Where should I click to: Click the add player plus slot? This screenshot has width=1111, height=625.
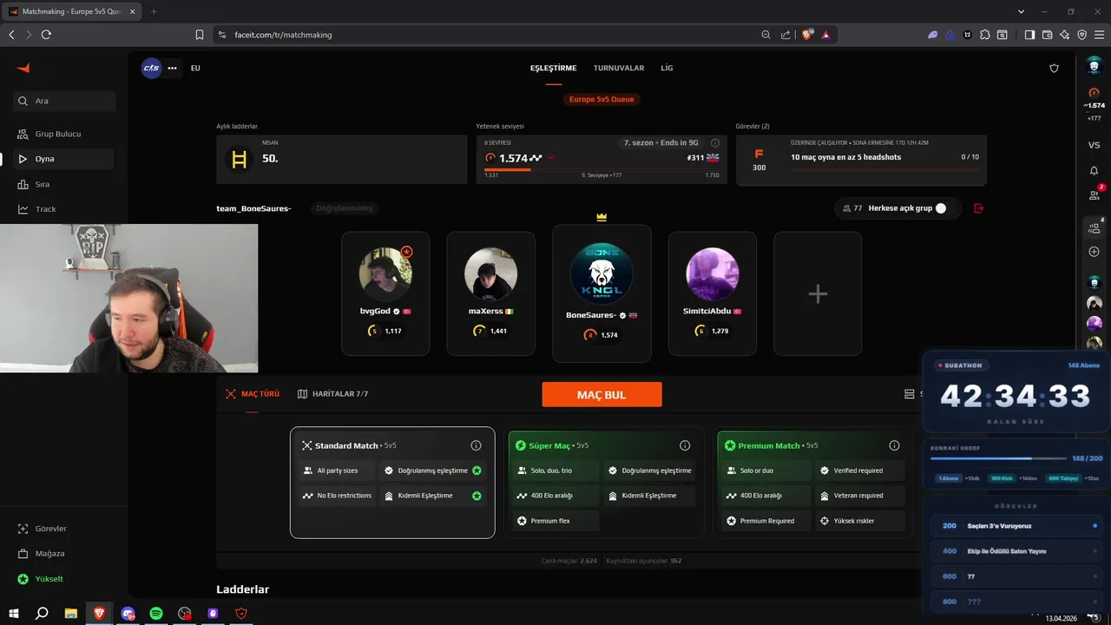pos(818,293)
